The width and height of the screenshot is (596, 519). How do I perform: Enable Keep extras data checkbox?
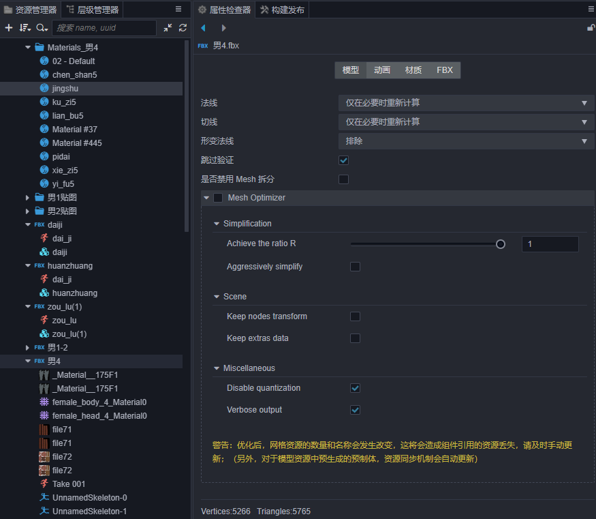[355, 338]
